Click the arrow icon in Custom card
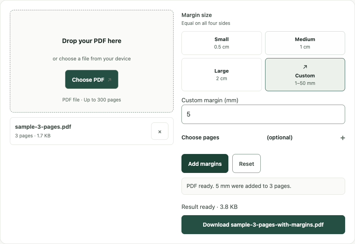This screenshot has width=355, height=244. (x=305, y=67)
